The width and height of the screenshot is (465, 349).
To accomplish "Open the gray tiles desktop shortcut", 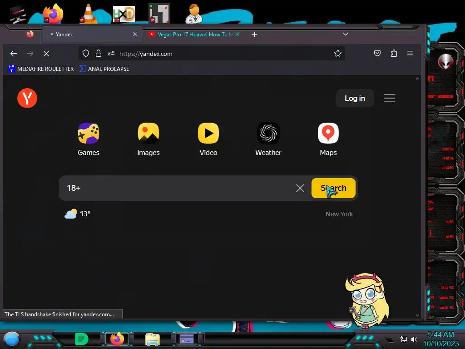I will coord(159,13).
